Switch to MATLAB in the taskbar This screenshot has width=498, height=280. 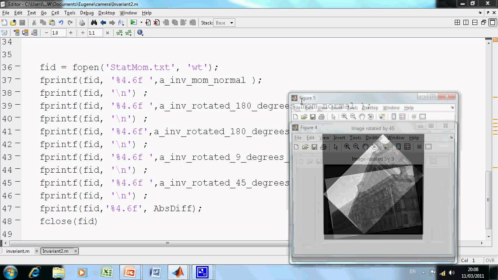178,272
